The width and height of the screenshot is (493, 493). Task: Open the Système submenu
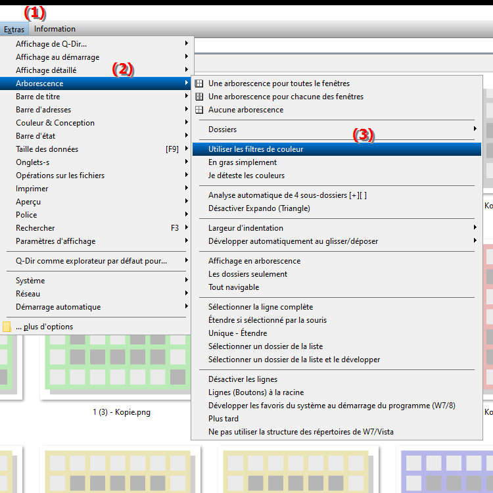tap(95, 281)
